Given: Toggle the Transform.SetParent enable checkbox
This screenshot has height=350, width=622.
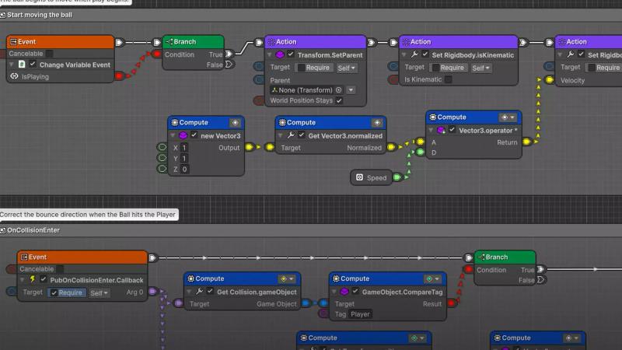Looking at the screenshot, I should coord(291,54).
